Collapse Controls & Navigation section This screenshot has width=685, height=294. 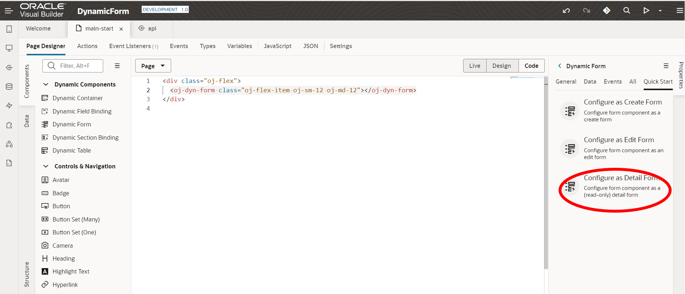[x=46, y=166]
